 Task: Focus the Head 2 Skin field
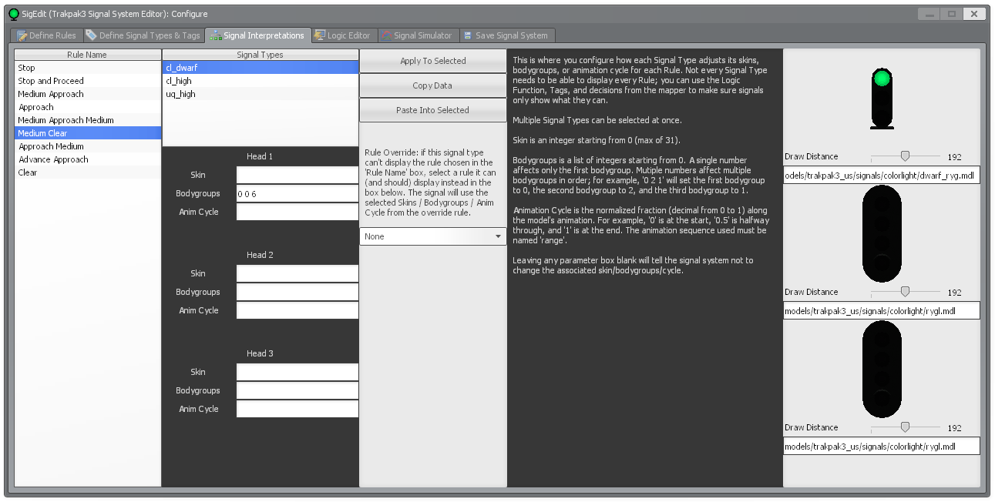[297, 273]
